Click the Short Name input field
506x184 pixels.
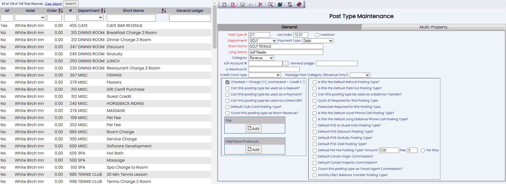tap(286, 46)
